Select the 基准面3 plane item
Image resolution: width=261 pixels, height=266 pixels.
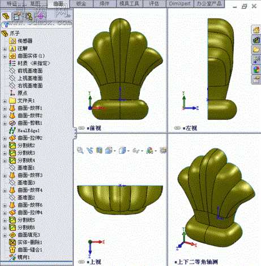point(26,183)
